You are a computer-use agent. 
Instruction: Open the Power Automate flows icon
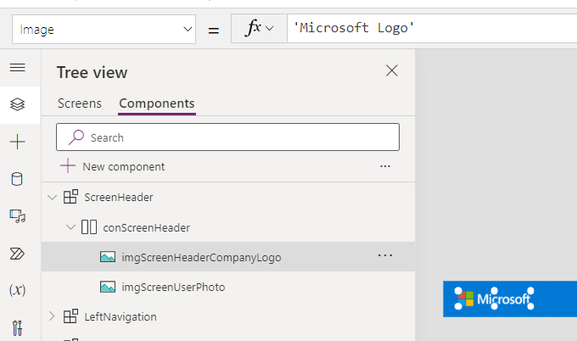coord(17,253)
